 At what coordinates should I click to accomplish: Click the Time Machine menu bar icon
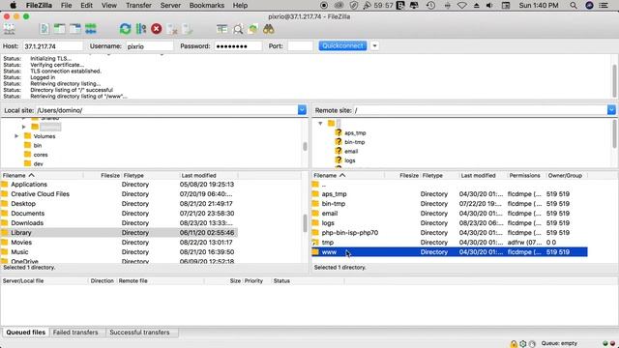(x=430, y=5)
